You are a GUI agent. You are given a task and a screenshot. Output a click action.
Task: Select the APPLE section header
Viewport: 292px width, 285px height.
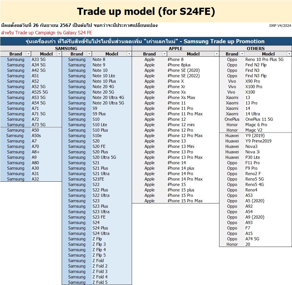pyautogui.click(x=176, y=48)
